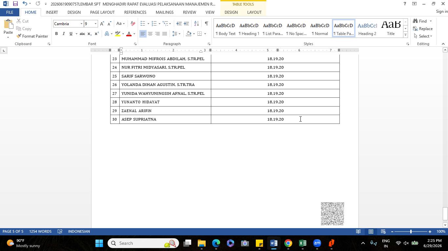The height and width of the screenshot is (251, 448).
Task: Show hidden system tray icons
Action: (x=363, y=243)
